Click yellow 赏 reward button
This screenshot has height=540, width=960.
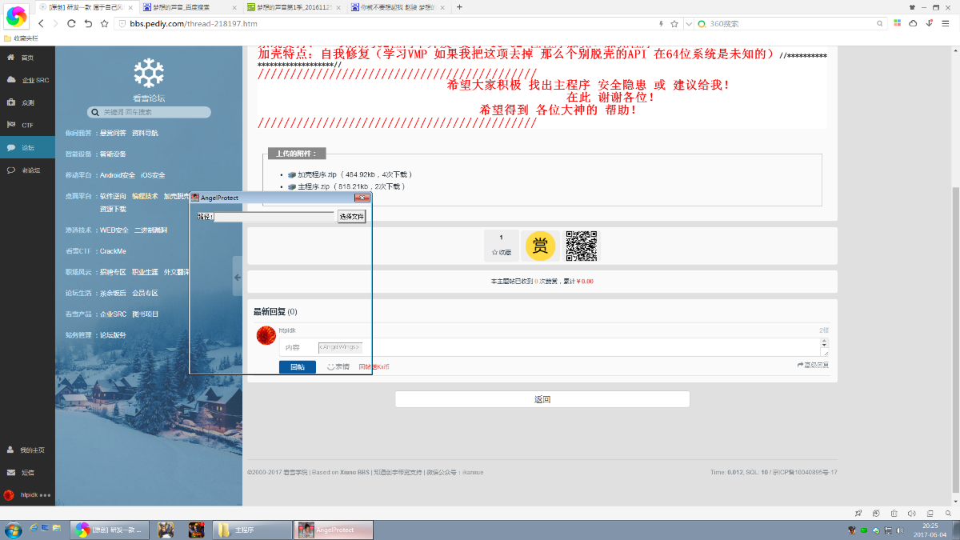(x=541, y=246)
